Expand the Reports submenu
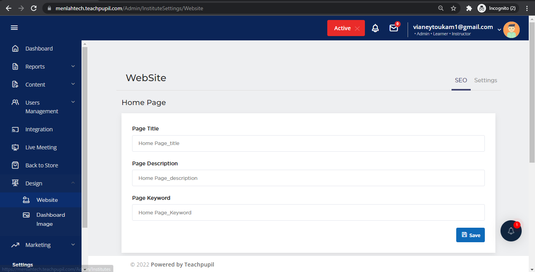 point(73,67)
